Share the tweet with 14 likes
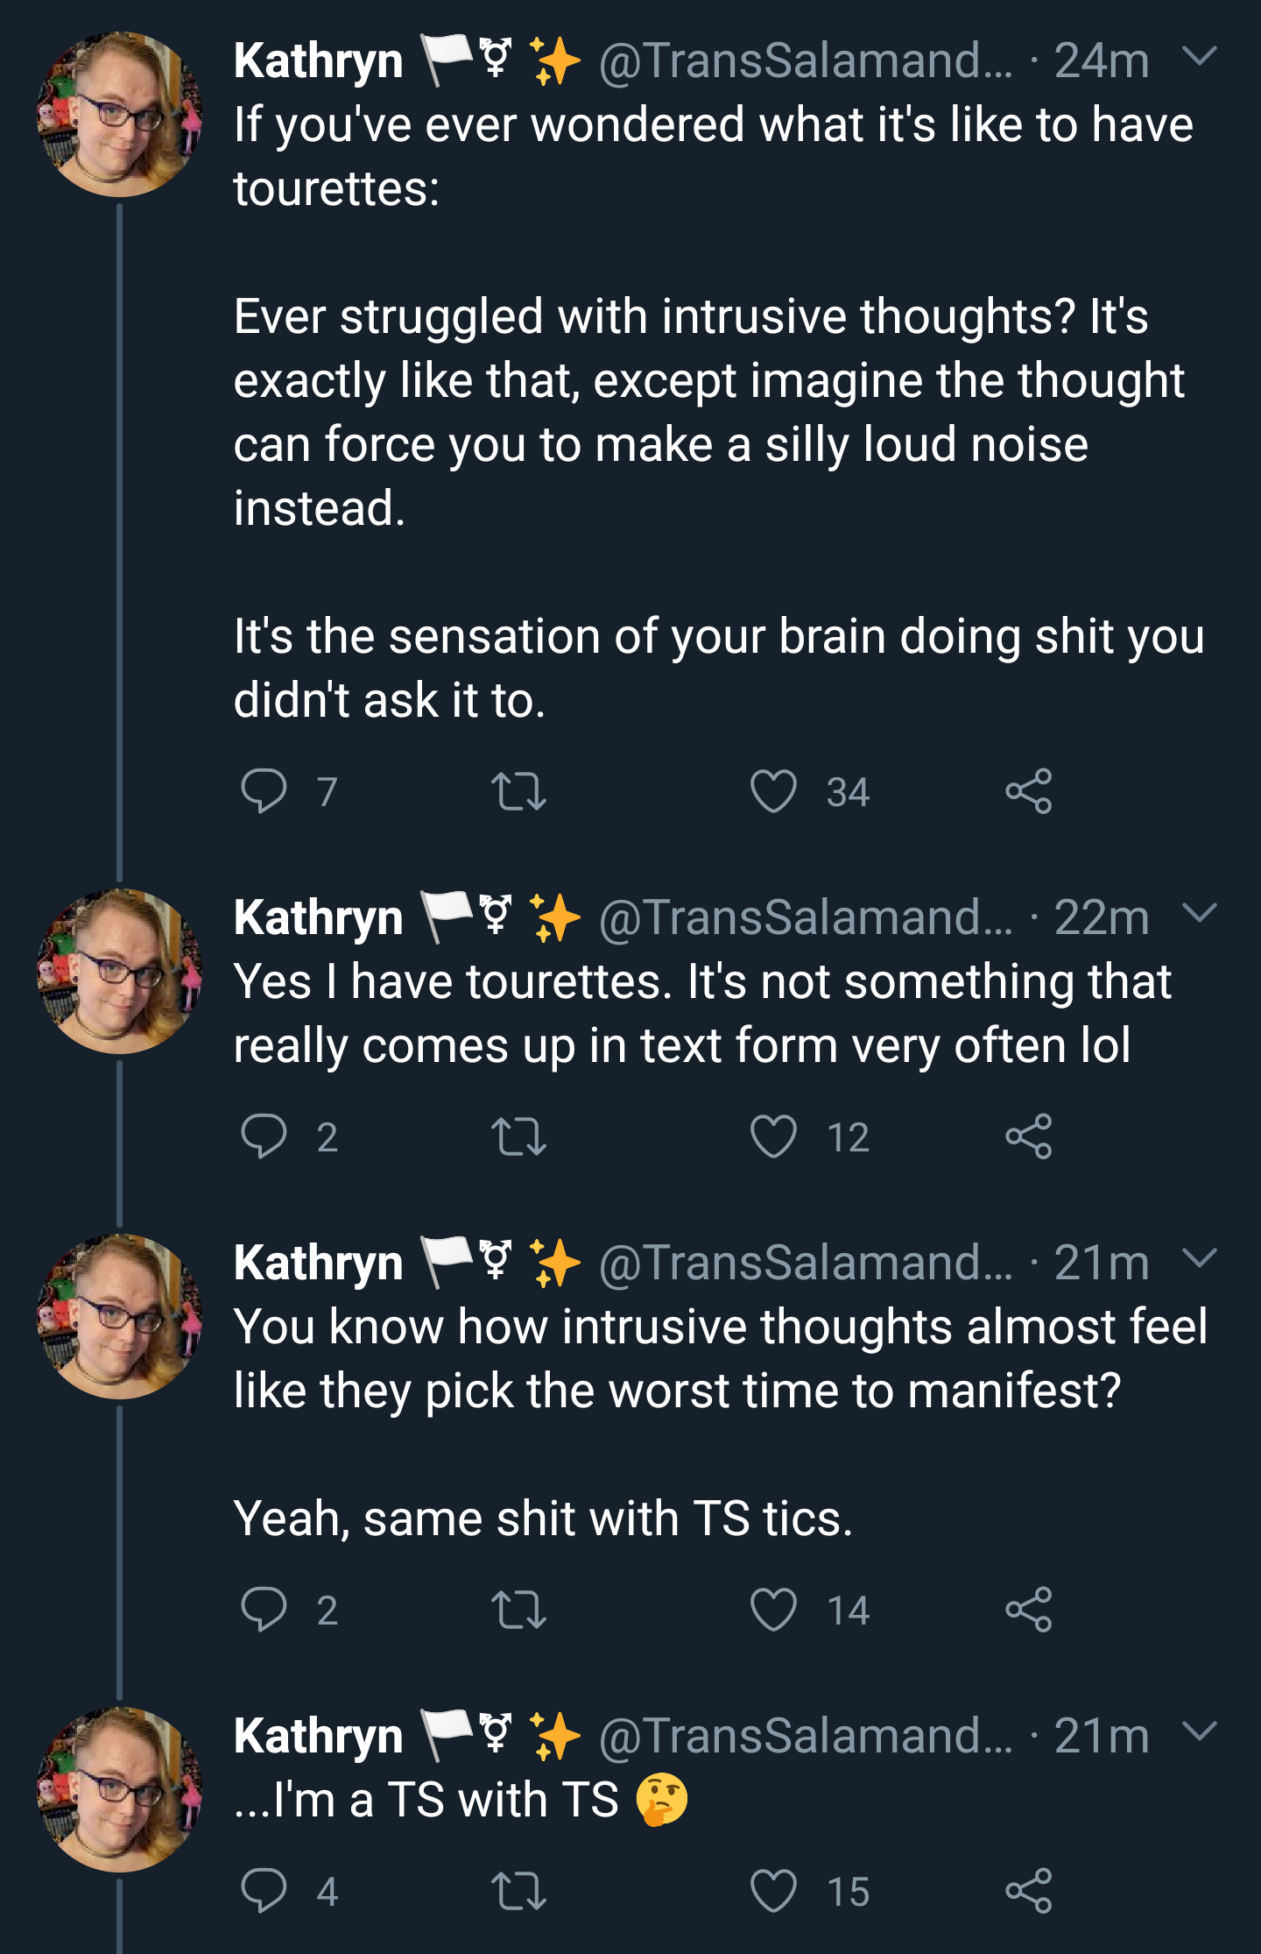The width and height of the screenshot is (1261, 1954). (x=1029, y=1610)
